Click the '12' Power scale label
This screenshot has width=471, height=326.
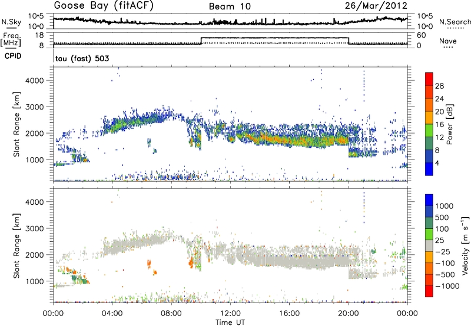coord(439,138)
